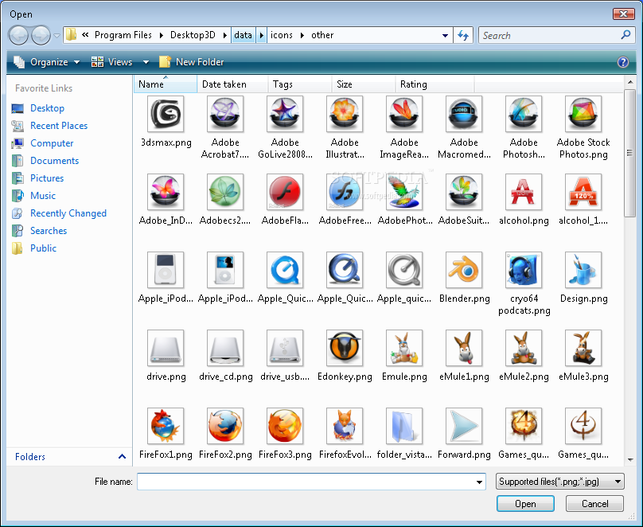Select the Adobe_InDesign butterfly icon
643x527 pixels.
166,192
